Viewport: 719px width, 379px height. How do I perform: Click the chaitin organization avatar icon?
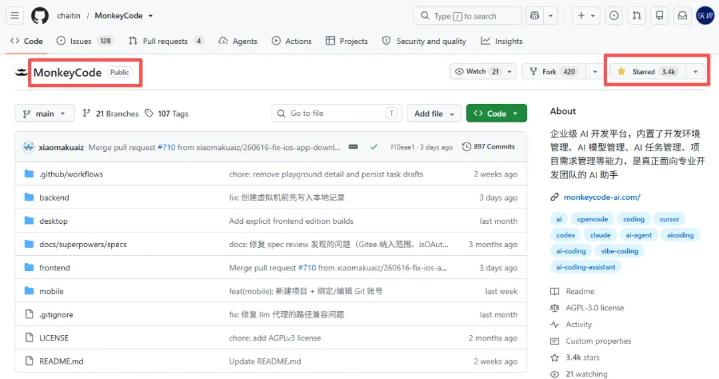click(x=21, y=72)
